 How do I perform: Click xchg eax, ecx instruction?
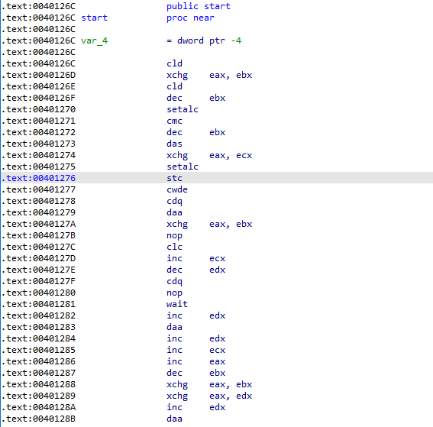[x=209, y=155]
